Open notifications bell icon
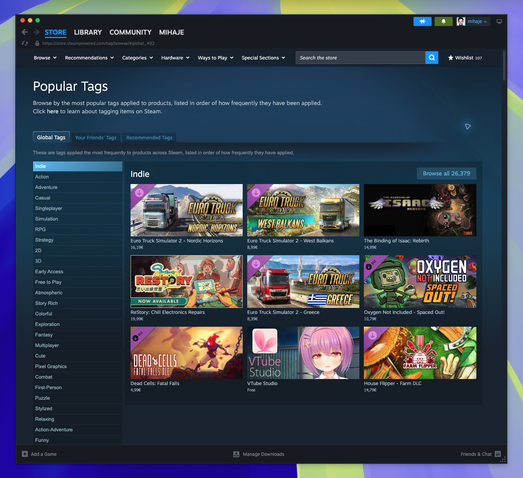 [x=444, y=21]
